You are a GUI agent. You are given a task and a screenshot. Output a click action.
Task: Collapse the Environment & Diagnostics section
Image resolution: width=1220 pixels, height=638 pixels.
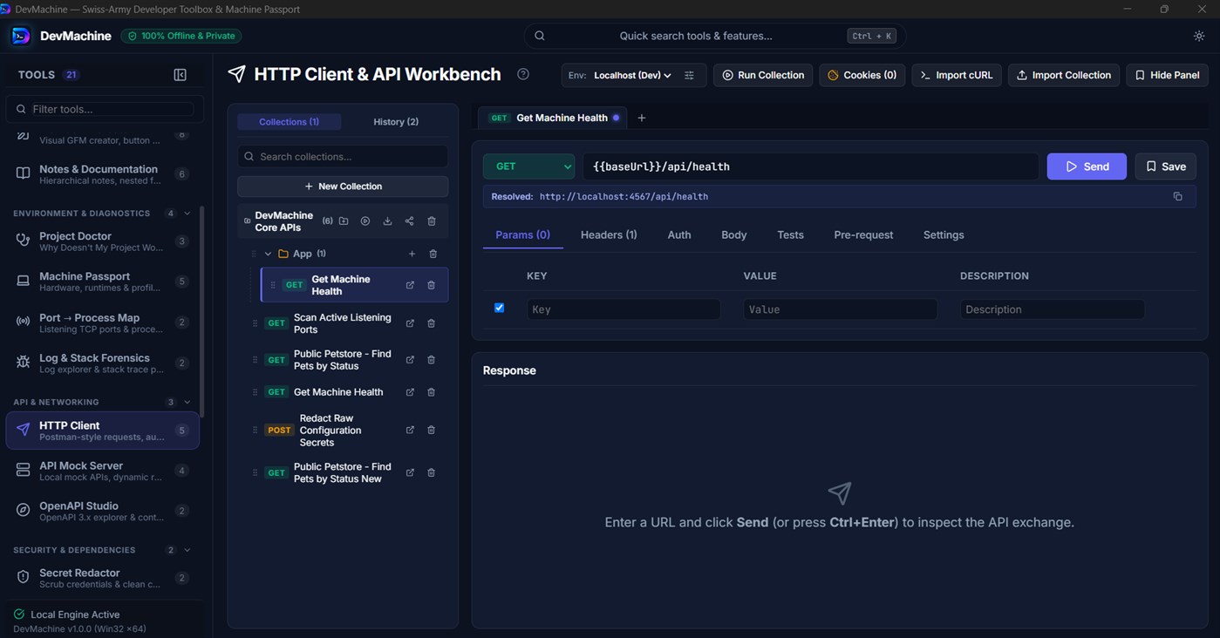click(x=187, y=214)
